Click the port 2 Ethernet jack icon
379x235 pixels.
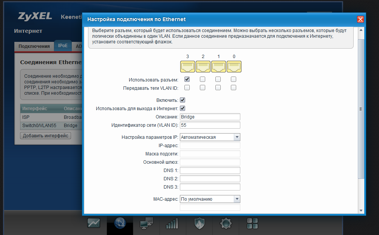pyautogui.click(x=203, y=66)
